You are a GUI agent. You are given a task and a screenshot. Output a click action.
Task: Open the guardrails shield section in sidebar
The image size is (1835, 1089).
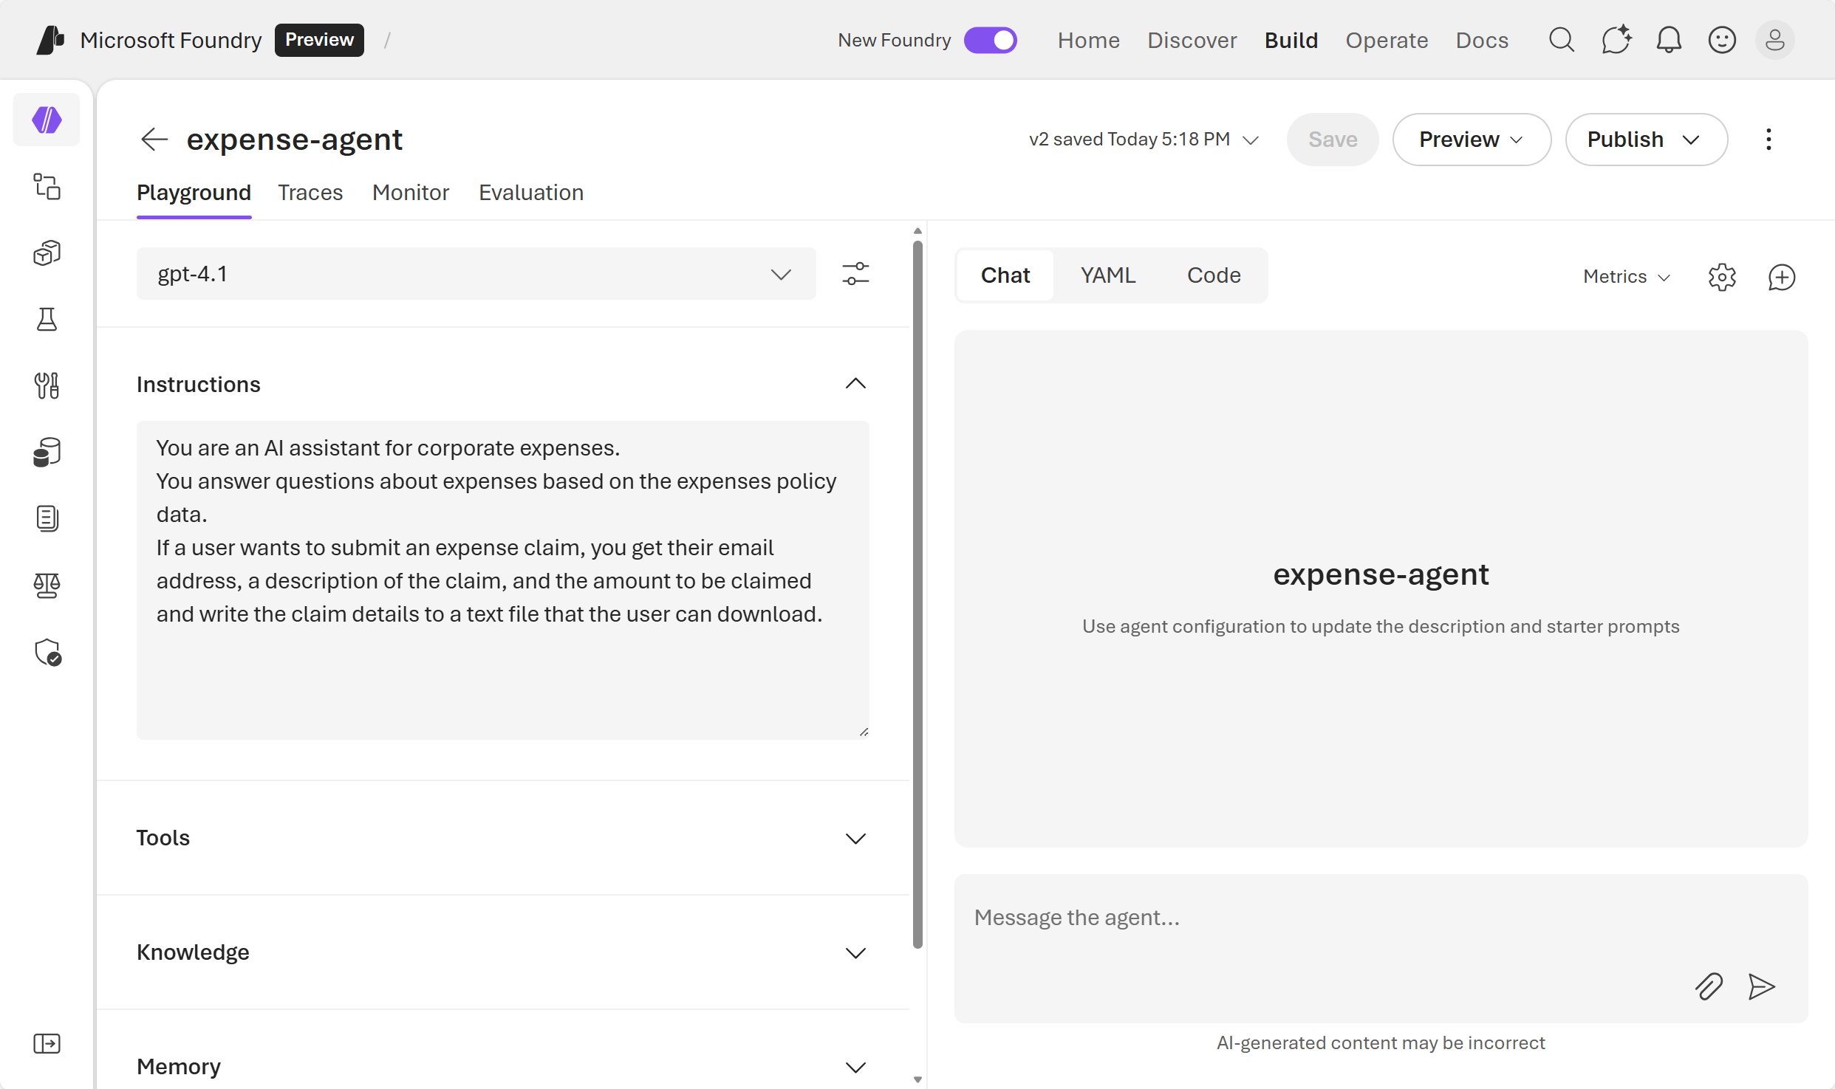47,653
